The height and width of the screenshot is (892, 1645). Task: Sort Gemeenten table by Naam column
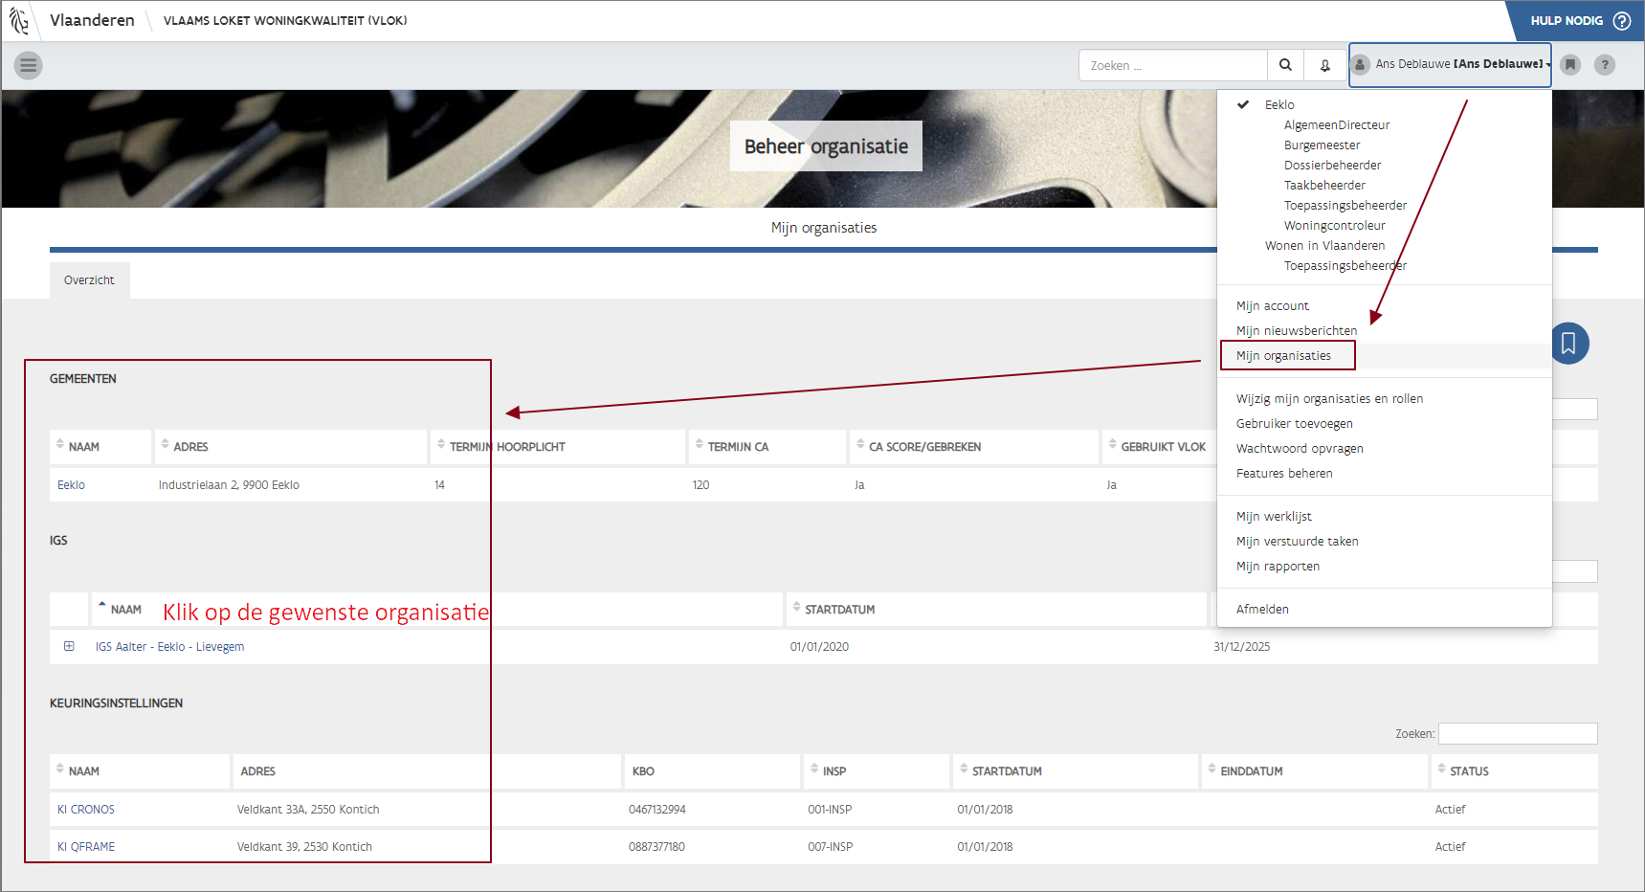coord(83,447)
